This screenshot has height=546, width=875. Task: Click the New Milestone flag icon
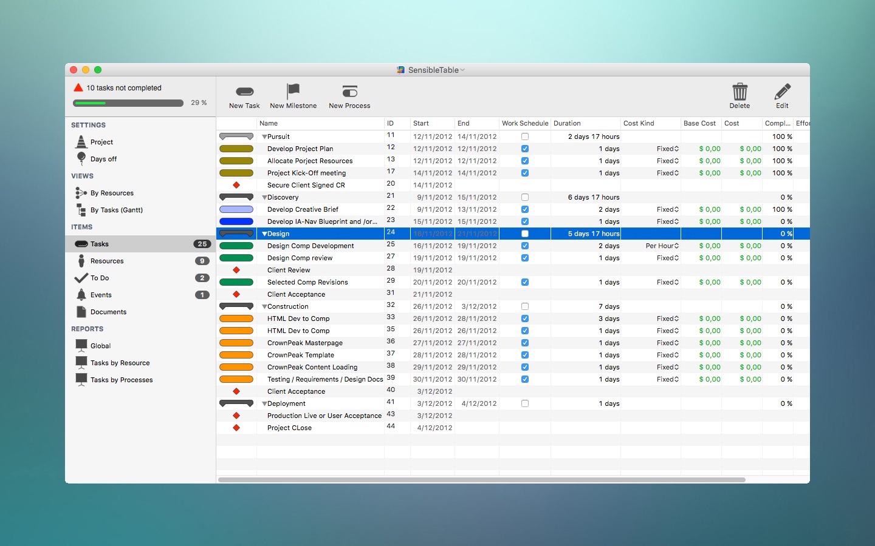click(293, 91)
